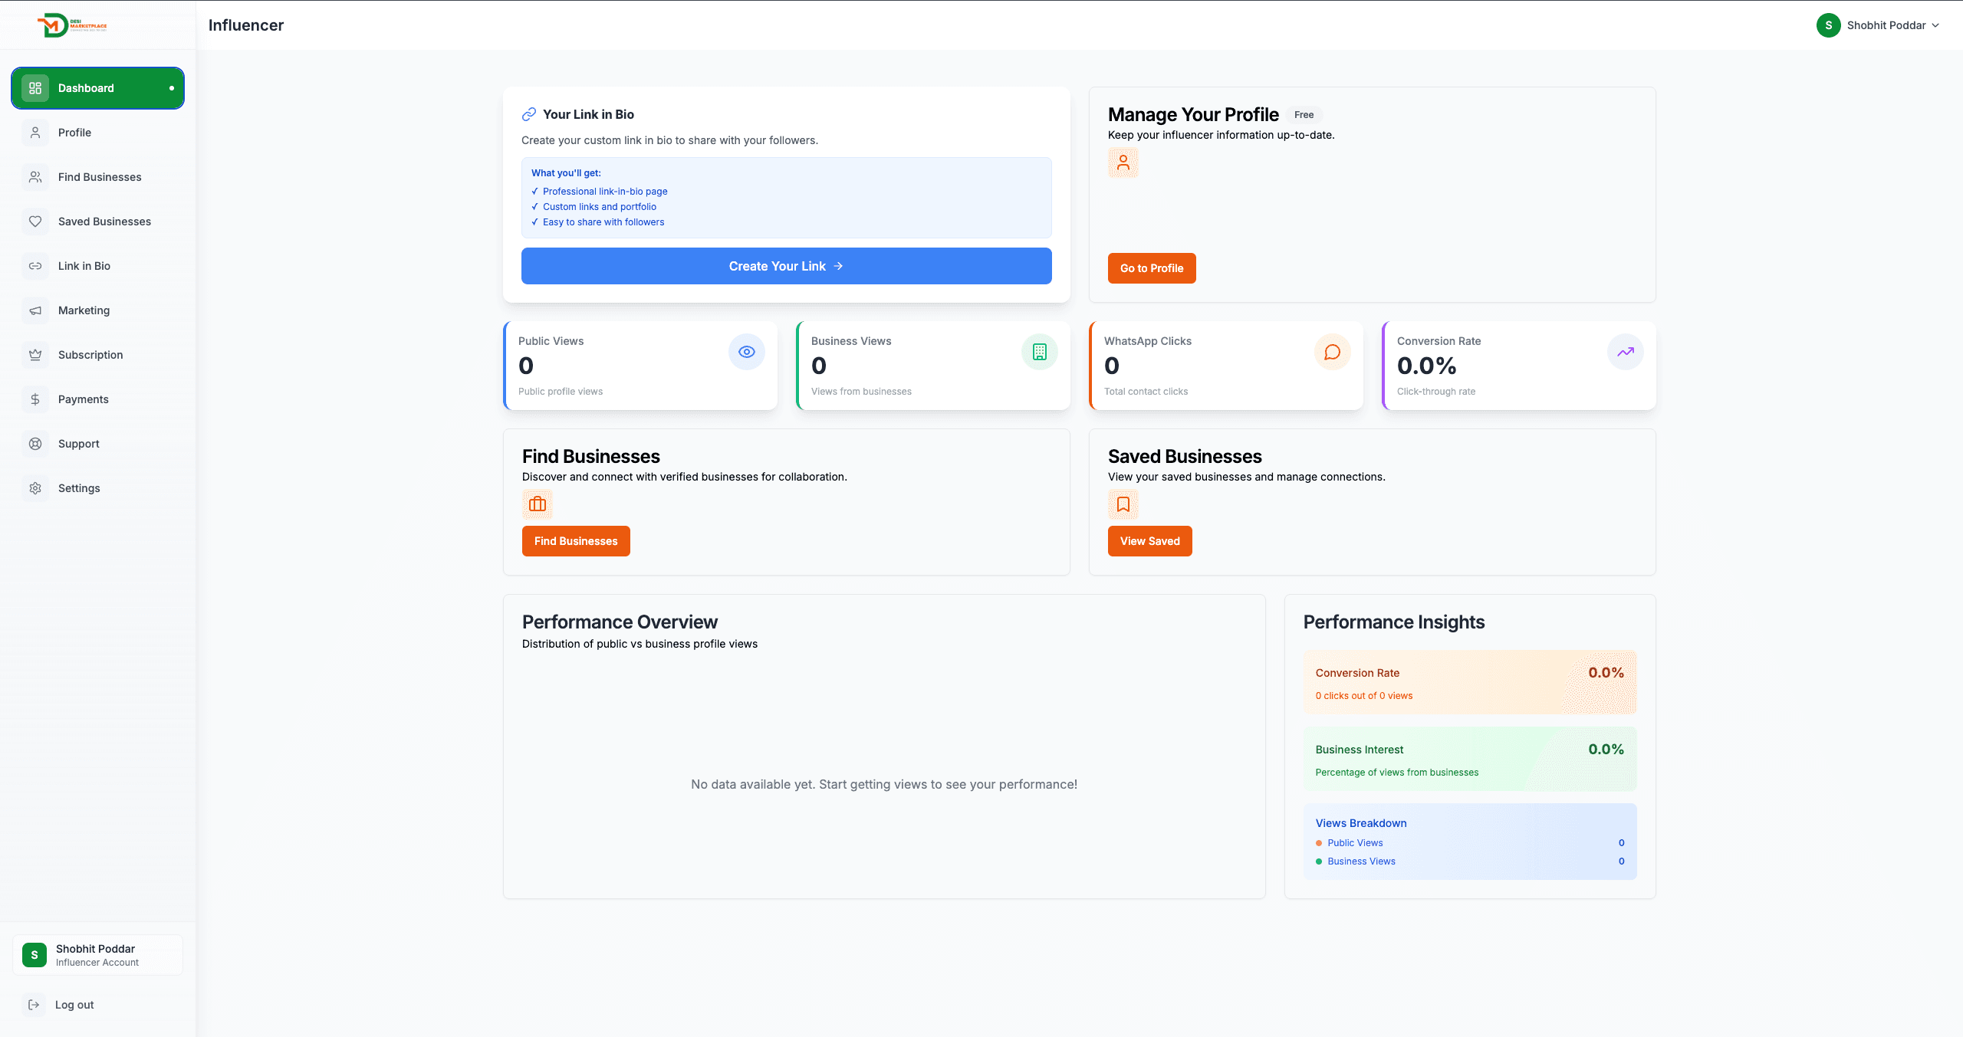Click the bookmark icon in Saved Businesses card
This screenshot has width=1963, height=1037.
[1123, 504]
